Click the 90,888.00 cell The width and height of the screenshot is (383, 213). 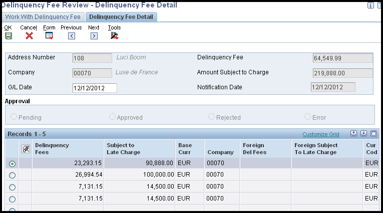[140, 163]
